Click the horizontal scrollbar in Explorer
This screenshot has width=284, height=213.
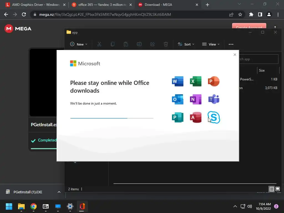(x=195, y=184)
